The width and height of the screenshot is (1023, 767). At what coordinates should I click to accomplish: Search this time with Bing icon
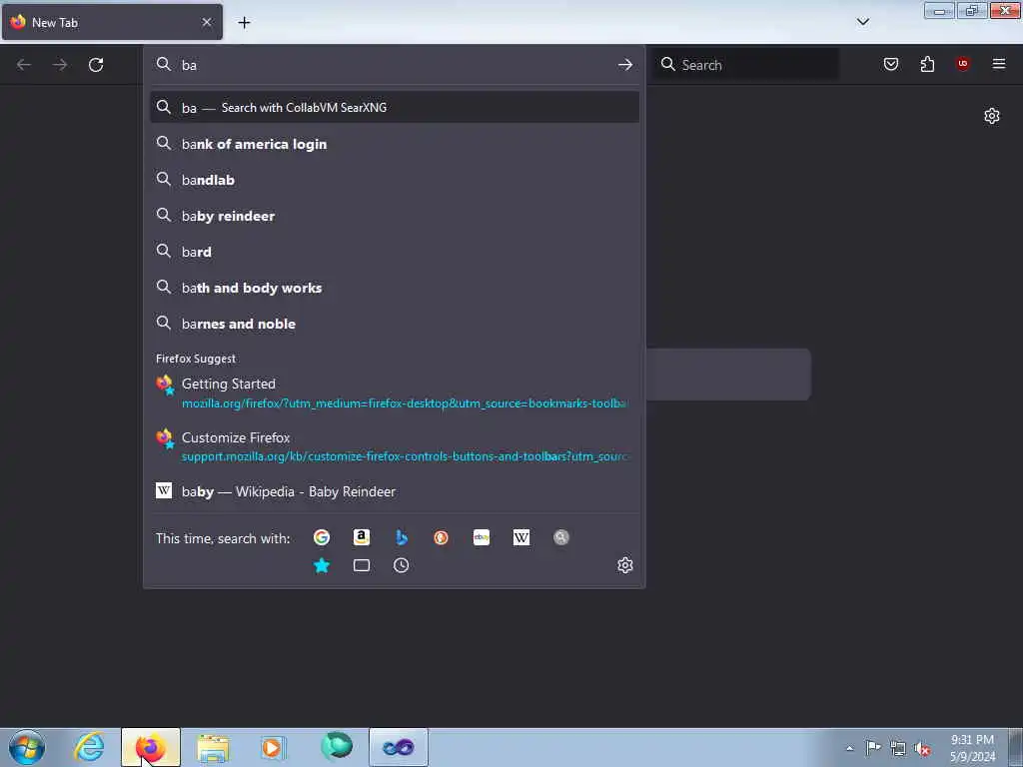click(x=402, y=537)
